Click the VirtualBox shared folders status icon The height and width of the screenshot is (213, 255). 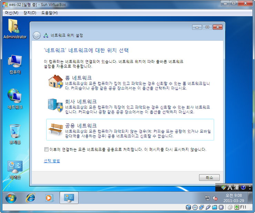click(214, 207)
